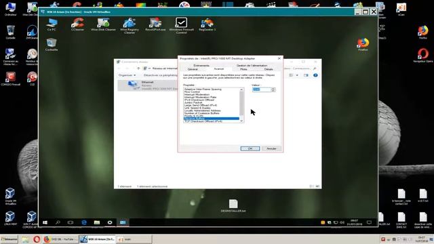Open the Ce PC icon in the VM desktop

(52, 24)
